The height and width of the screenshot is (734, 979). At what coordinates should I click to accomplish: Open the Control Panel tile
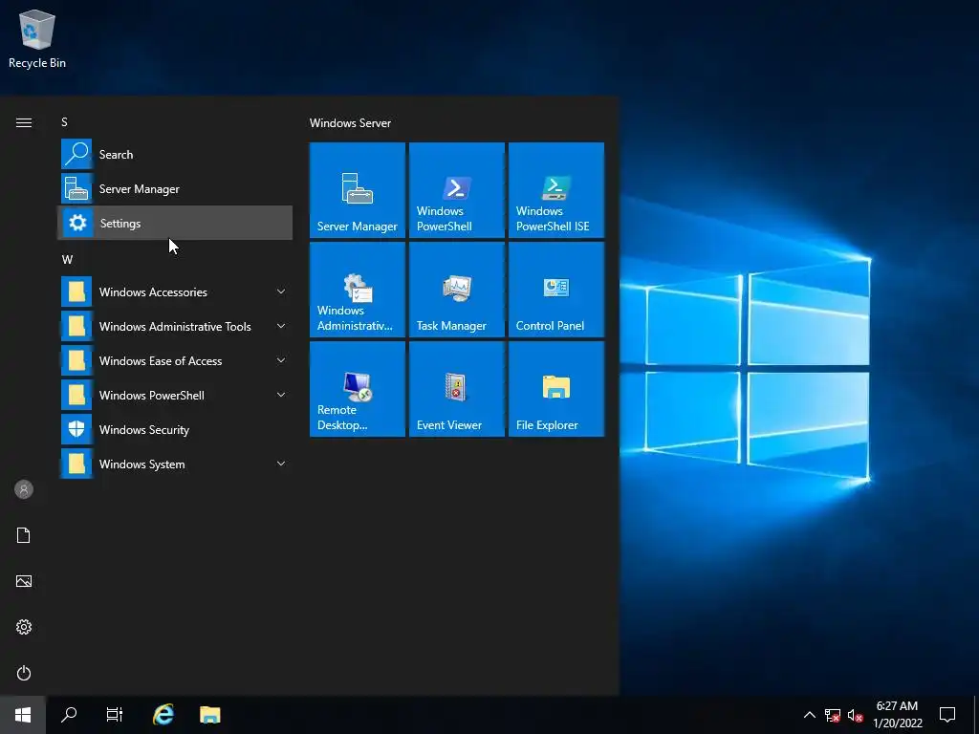click(556, 290)
